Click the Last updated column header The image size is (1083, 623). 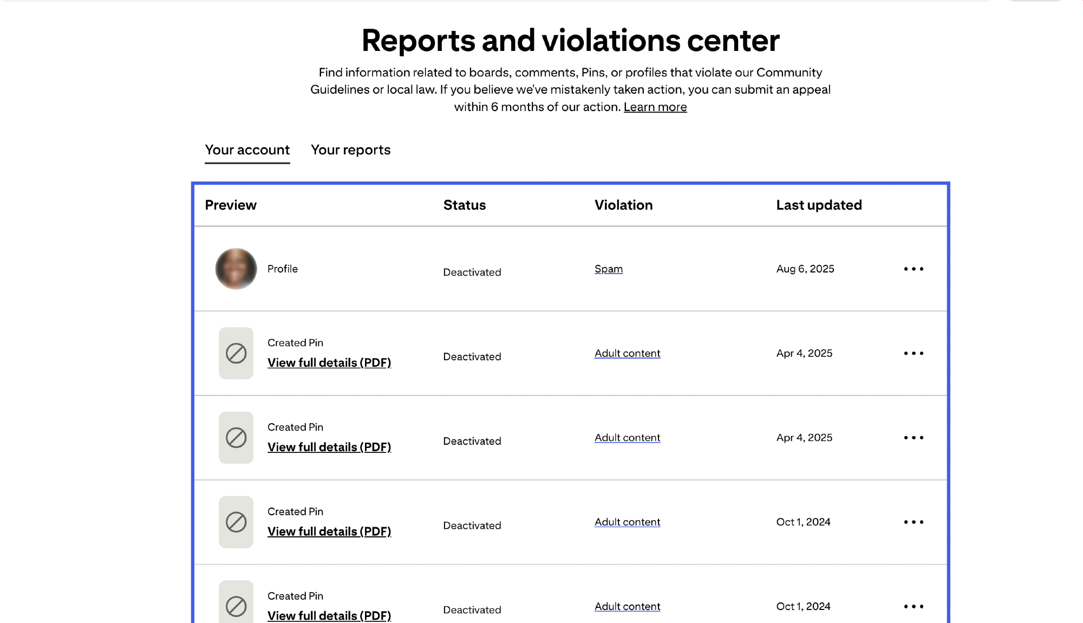tap(819, 205)
